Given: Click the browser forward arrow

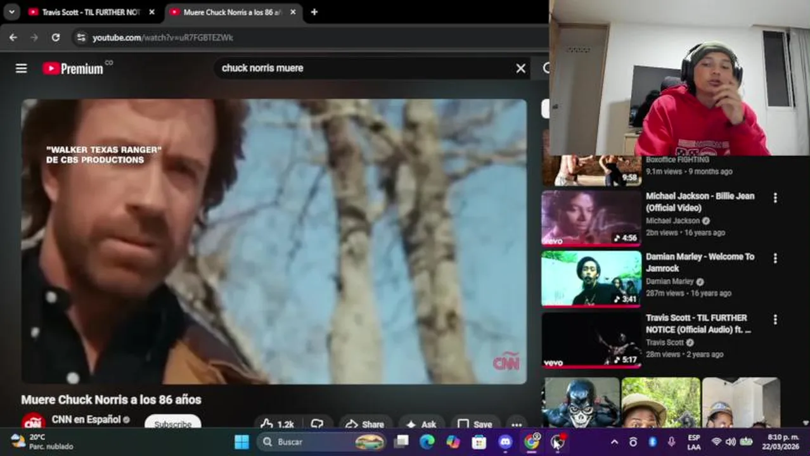Looking at the screenshot, I should 34,37.
